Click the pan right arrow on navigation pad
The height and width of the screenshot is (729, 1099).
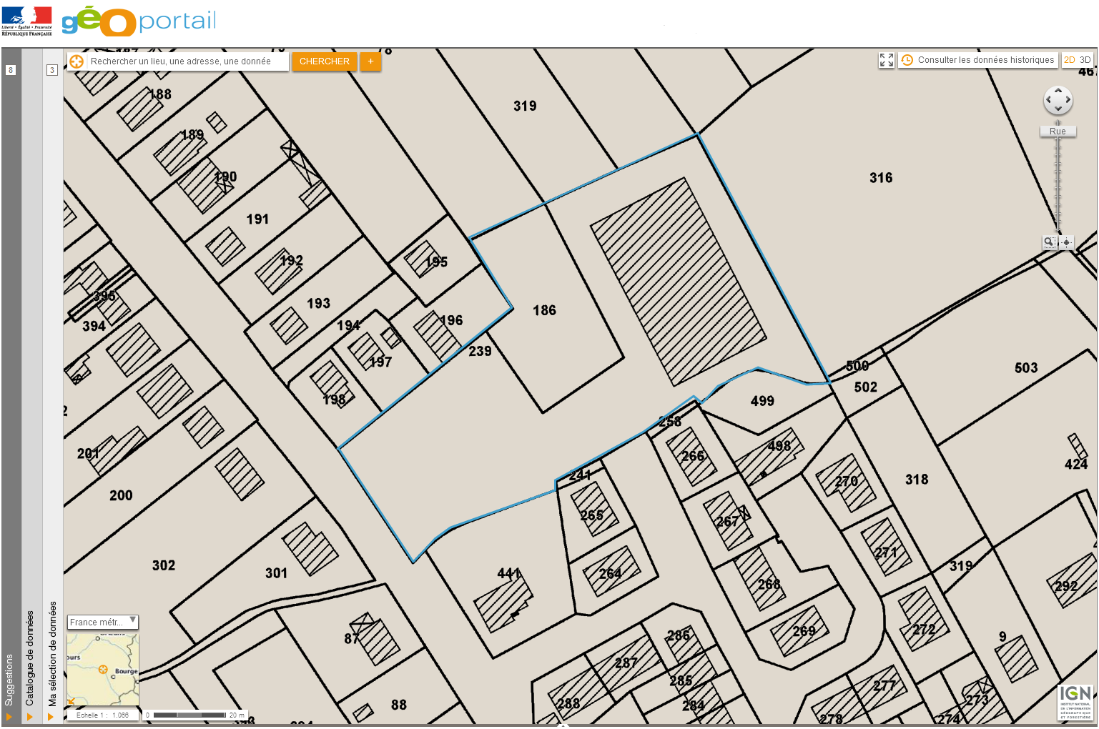pos(1068,100)
